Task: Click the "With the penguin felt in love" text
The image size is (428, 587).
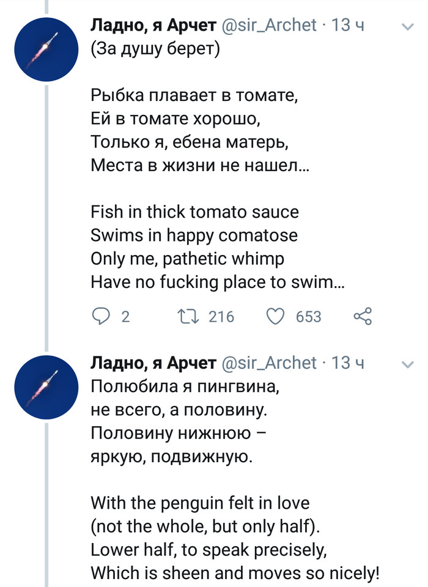Action: pyautogui.click(x=200, y=503)
